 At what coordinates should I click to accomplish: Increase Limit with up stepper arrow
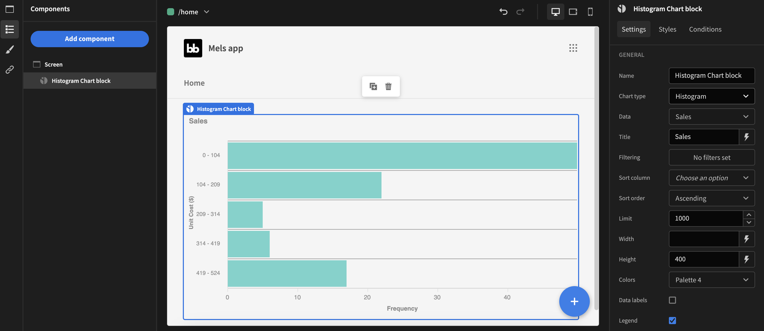click(x=749, y=215)
